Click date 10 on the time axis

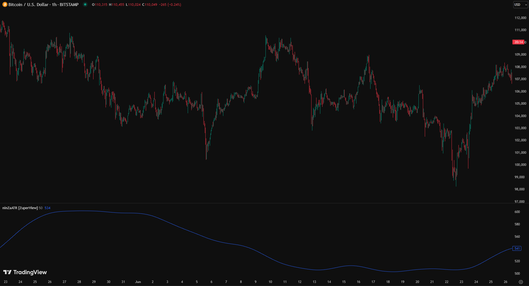(270, 282)
